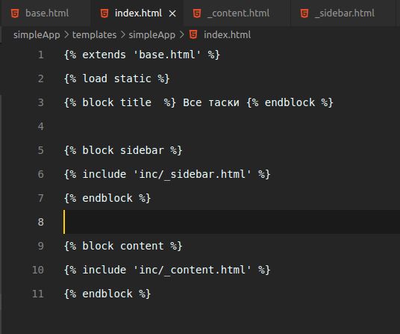
Task: Place cursor in the block title line
Action: tap(199, 102)
